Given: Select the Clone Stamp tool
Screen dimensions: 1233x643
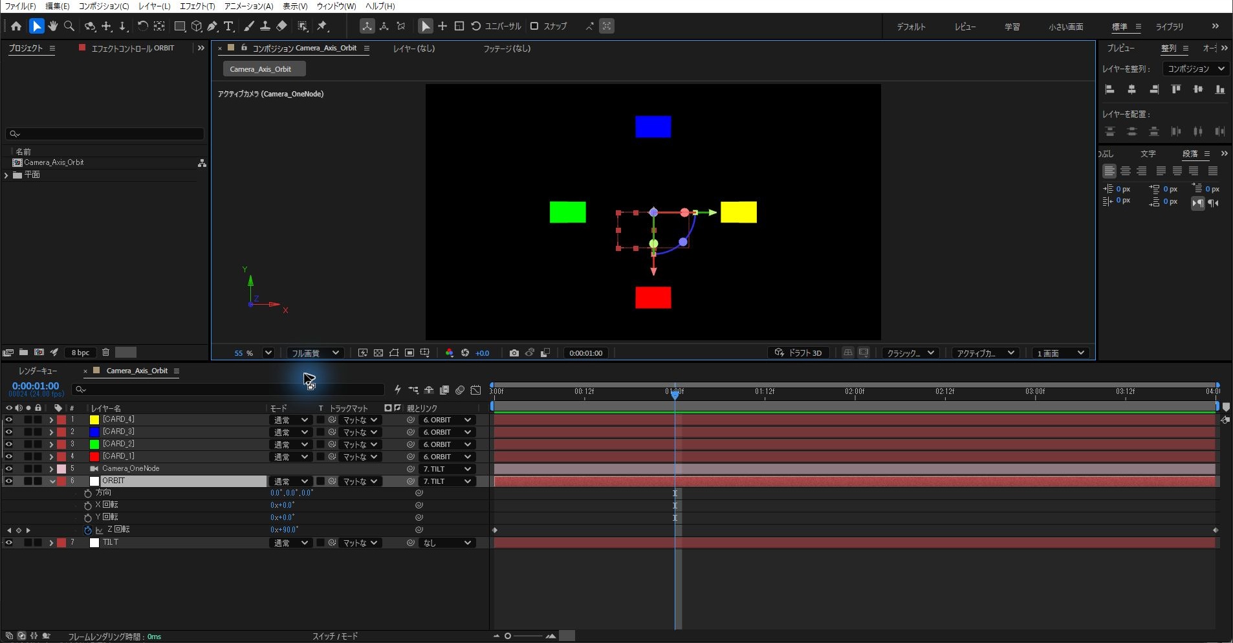Looking at the screenshot, I should point(265,26).
